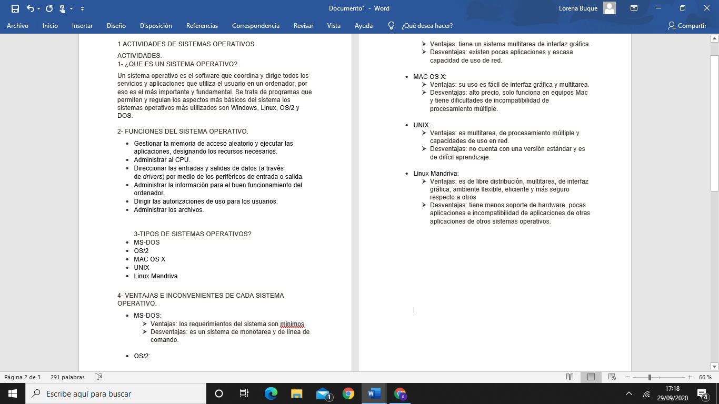Click the bullet "Administrar al CPU."

162,160
